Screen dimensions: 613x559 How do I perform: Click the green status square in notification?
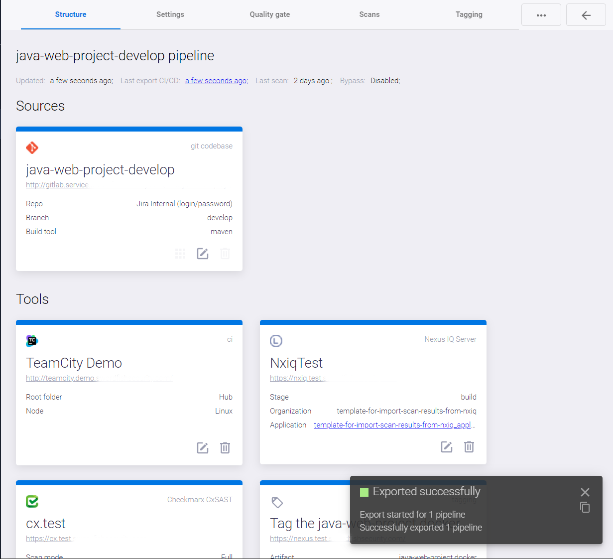364,492
